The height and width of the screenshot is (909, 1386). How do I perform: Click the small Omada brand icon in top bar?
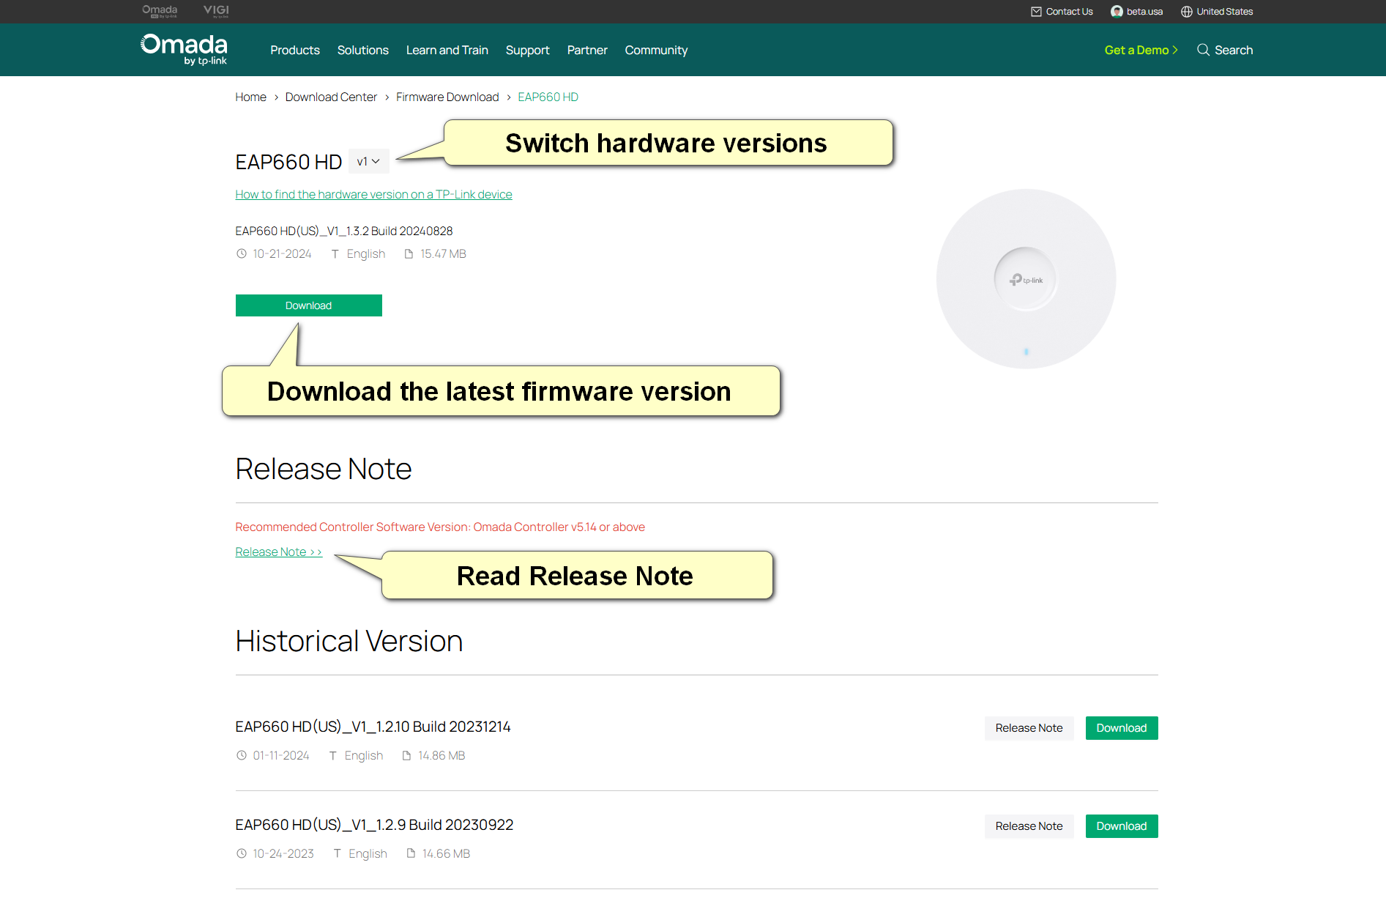click(x=160, y=11)
